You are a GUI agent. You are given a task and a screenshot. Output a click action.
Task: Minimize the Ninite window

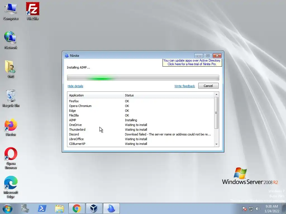(199, 55)
